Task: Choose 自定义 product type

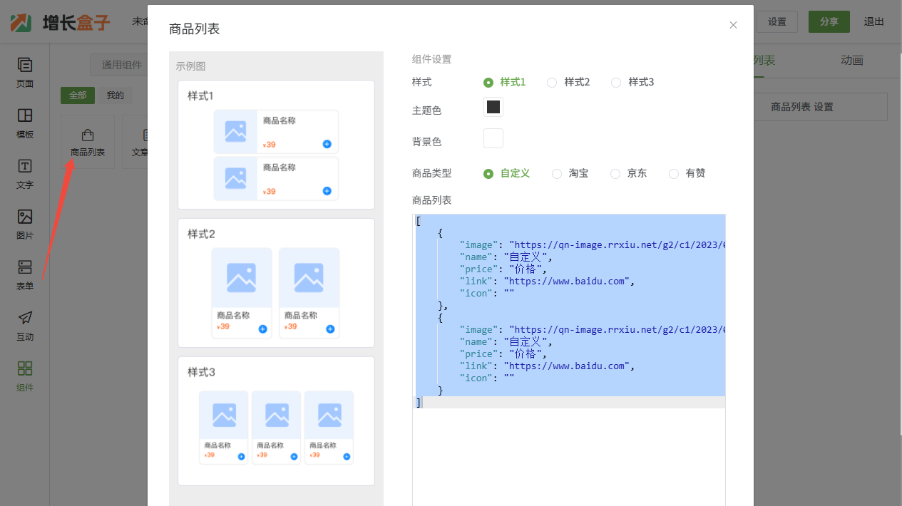Action: pyautogui.click(x=488, y=173)
